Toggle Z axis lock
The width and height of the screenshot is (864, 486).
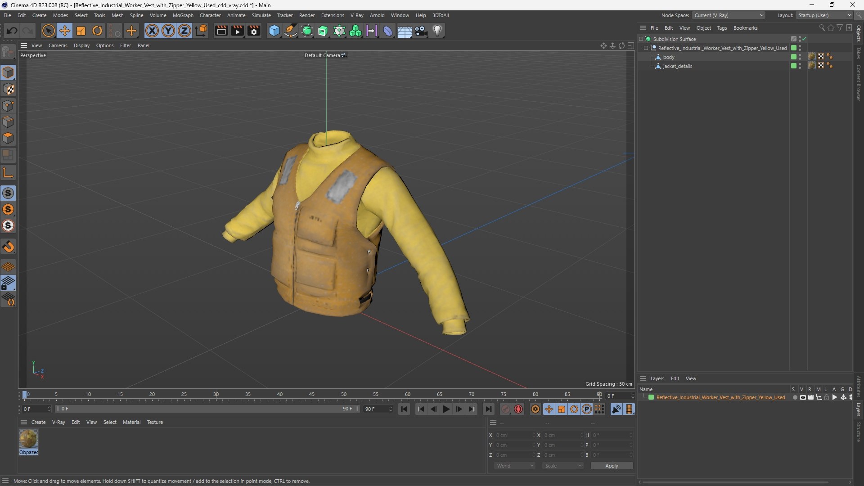coord(184,31)
